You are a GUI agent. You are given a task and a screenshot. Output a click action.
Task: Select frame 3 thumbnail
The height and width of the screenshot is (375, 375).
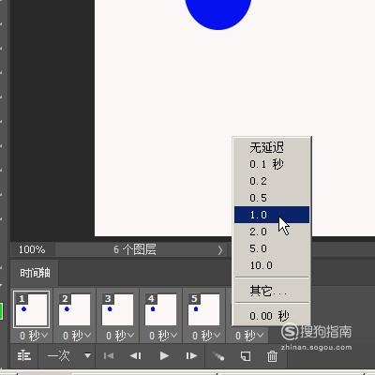coord(117,309)
